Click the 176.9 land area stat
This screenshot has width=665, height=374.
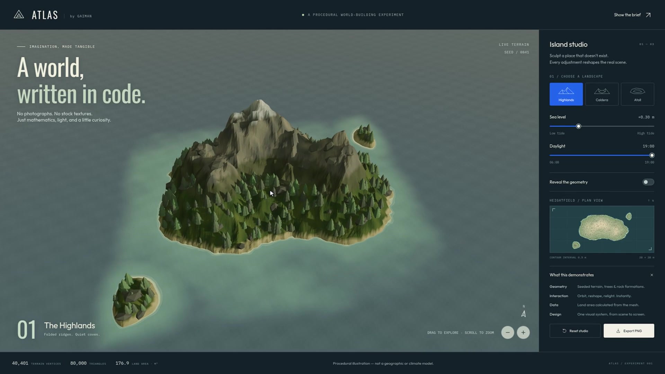coord(136,363)
